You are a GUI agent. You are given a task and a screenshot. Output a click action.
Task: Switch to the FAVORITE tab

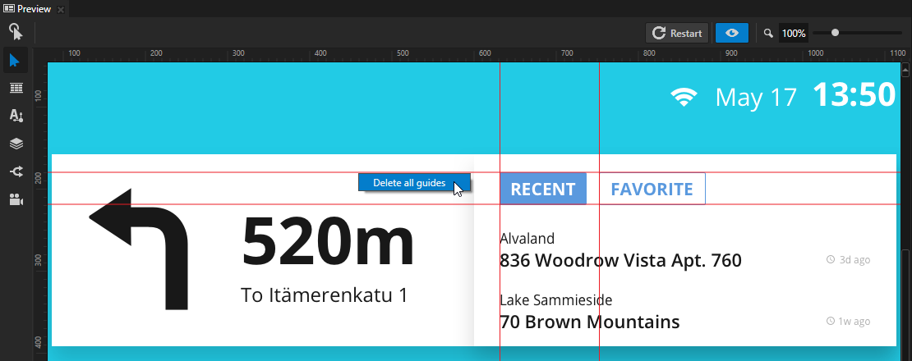(x=652, y=189)
